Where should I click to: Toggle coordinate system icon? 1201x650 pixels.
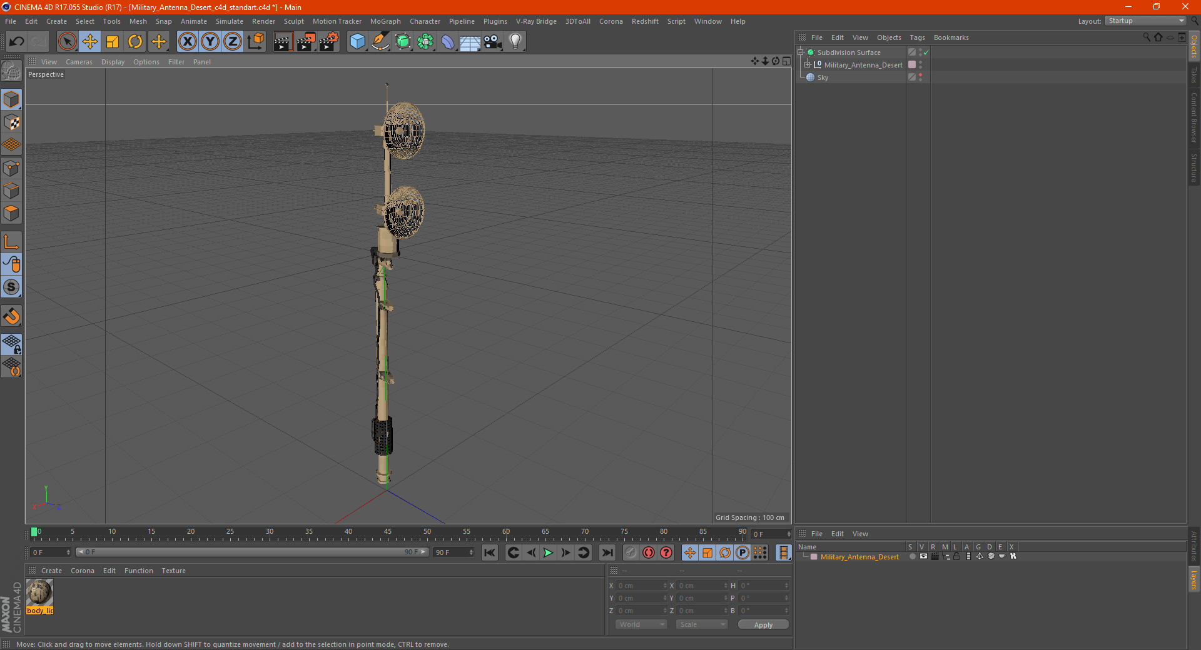(x=255, y=42)
